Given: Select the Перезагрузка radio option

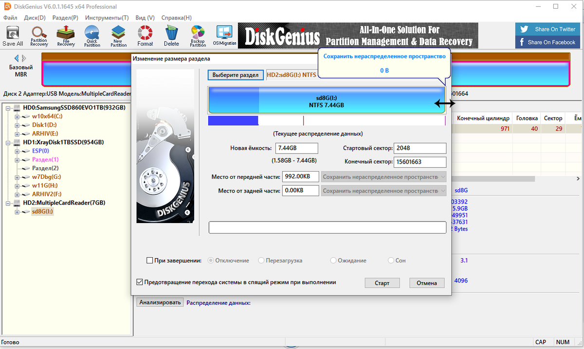Looking at the screenshot, I should click(261, 261).
